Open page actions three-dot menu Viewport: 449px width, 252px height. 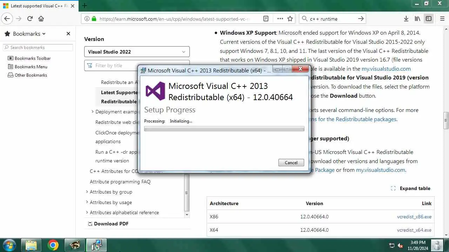(x=280, y=19)
